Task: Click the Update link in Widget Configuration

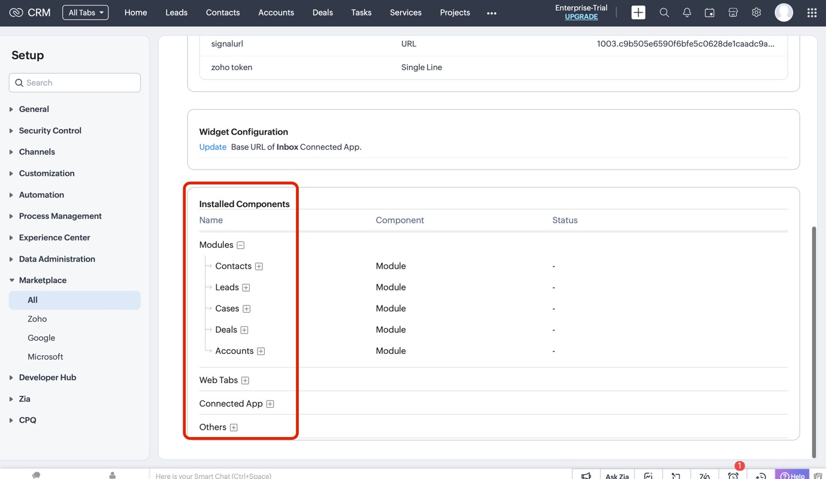Action: pyautogui.click(x=213, y=147)
